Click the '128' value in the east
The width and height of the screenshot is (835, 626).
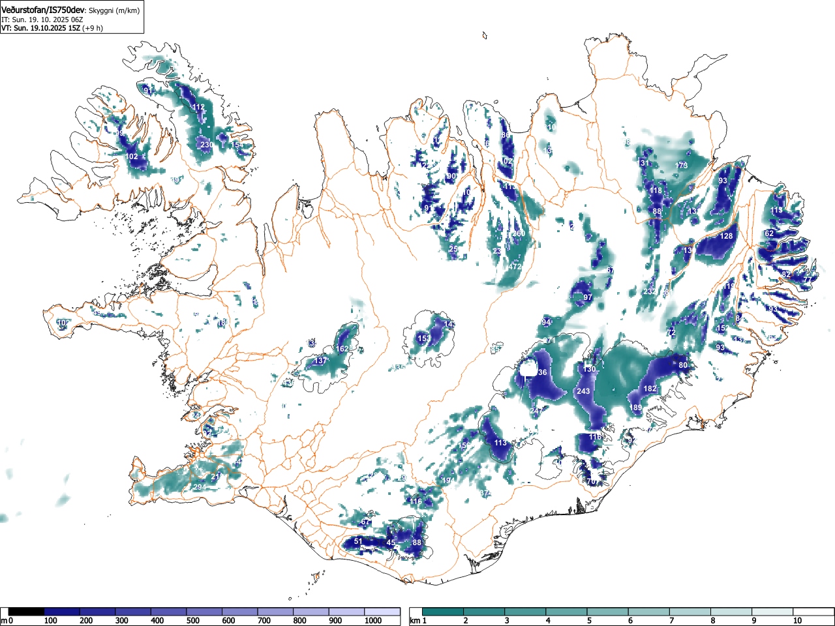[x=726, y=236]
